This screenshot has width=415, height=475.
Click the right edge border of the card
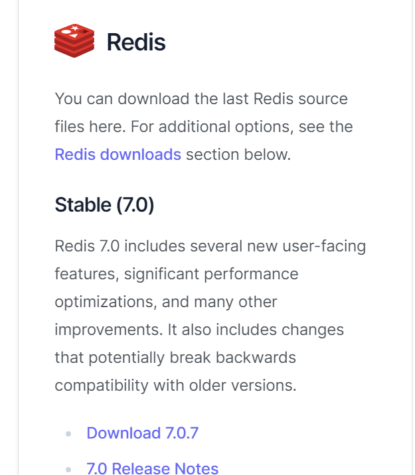click(x=412, y=237)
